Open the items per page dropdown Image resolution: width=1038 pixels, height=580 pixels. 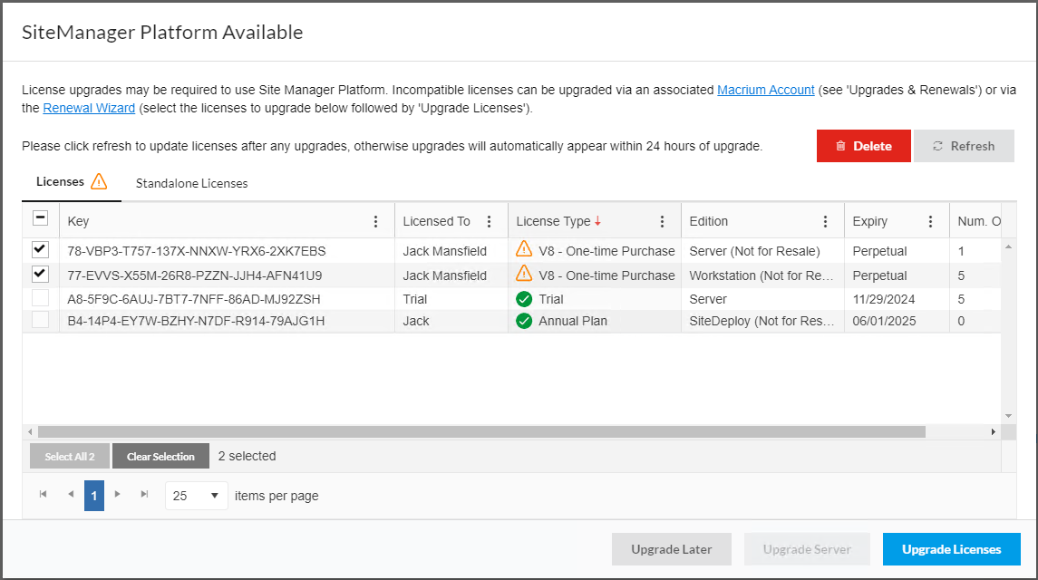(196, 496)
